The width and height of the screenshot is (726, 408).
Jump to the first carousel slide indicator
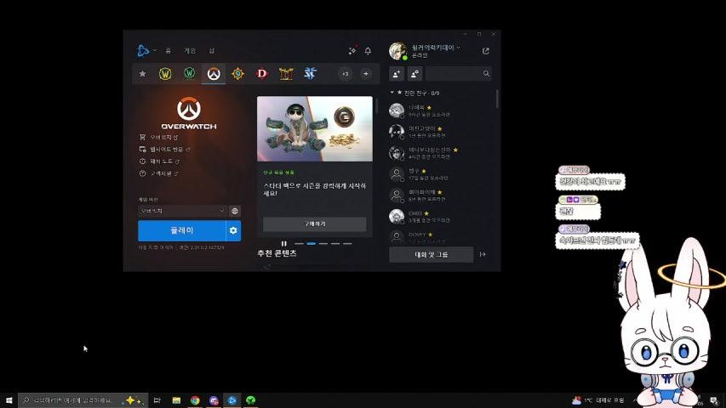tap(299, 243)
